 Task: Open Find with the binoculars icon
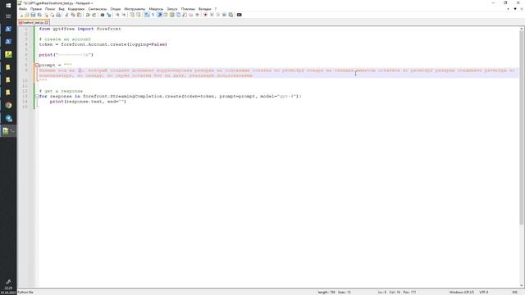tap(103, 15)
